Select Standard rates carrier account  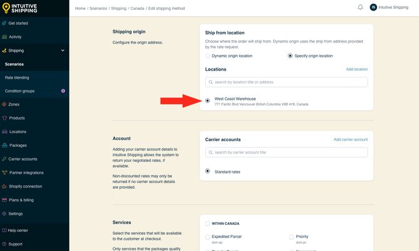point(208,171)
